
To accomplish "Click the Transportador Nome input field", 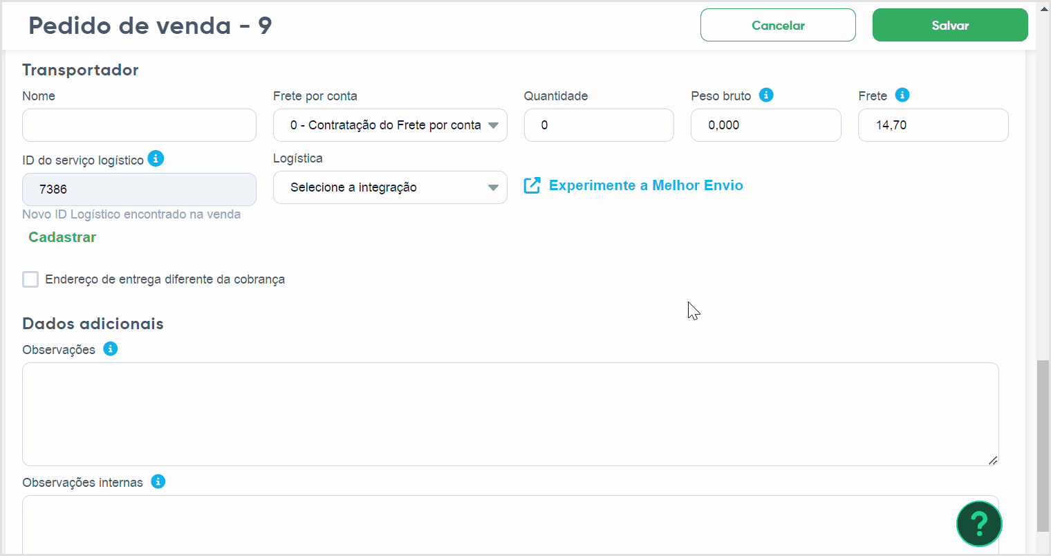I will (139, 125).
